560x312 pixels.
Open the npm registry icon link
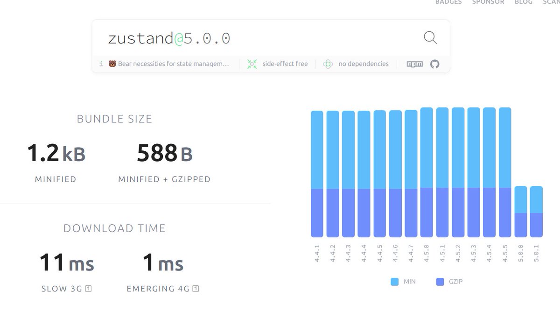pyautogui.click(x=414, y=64)
